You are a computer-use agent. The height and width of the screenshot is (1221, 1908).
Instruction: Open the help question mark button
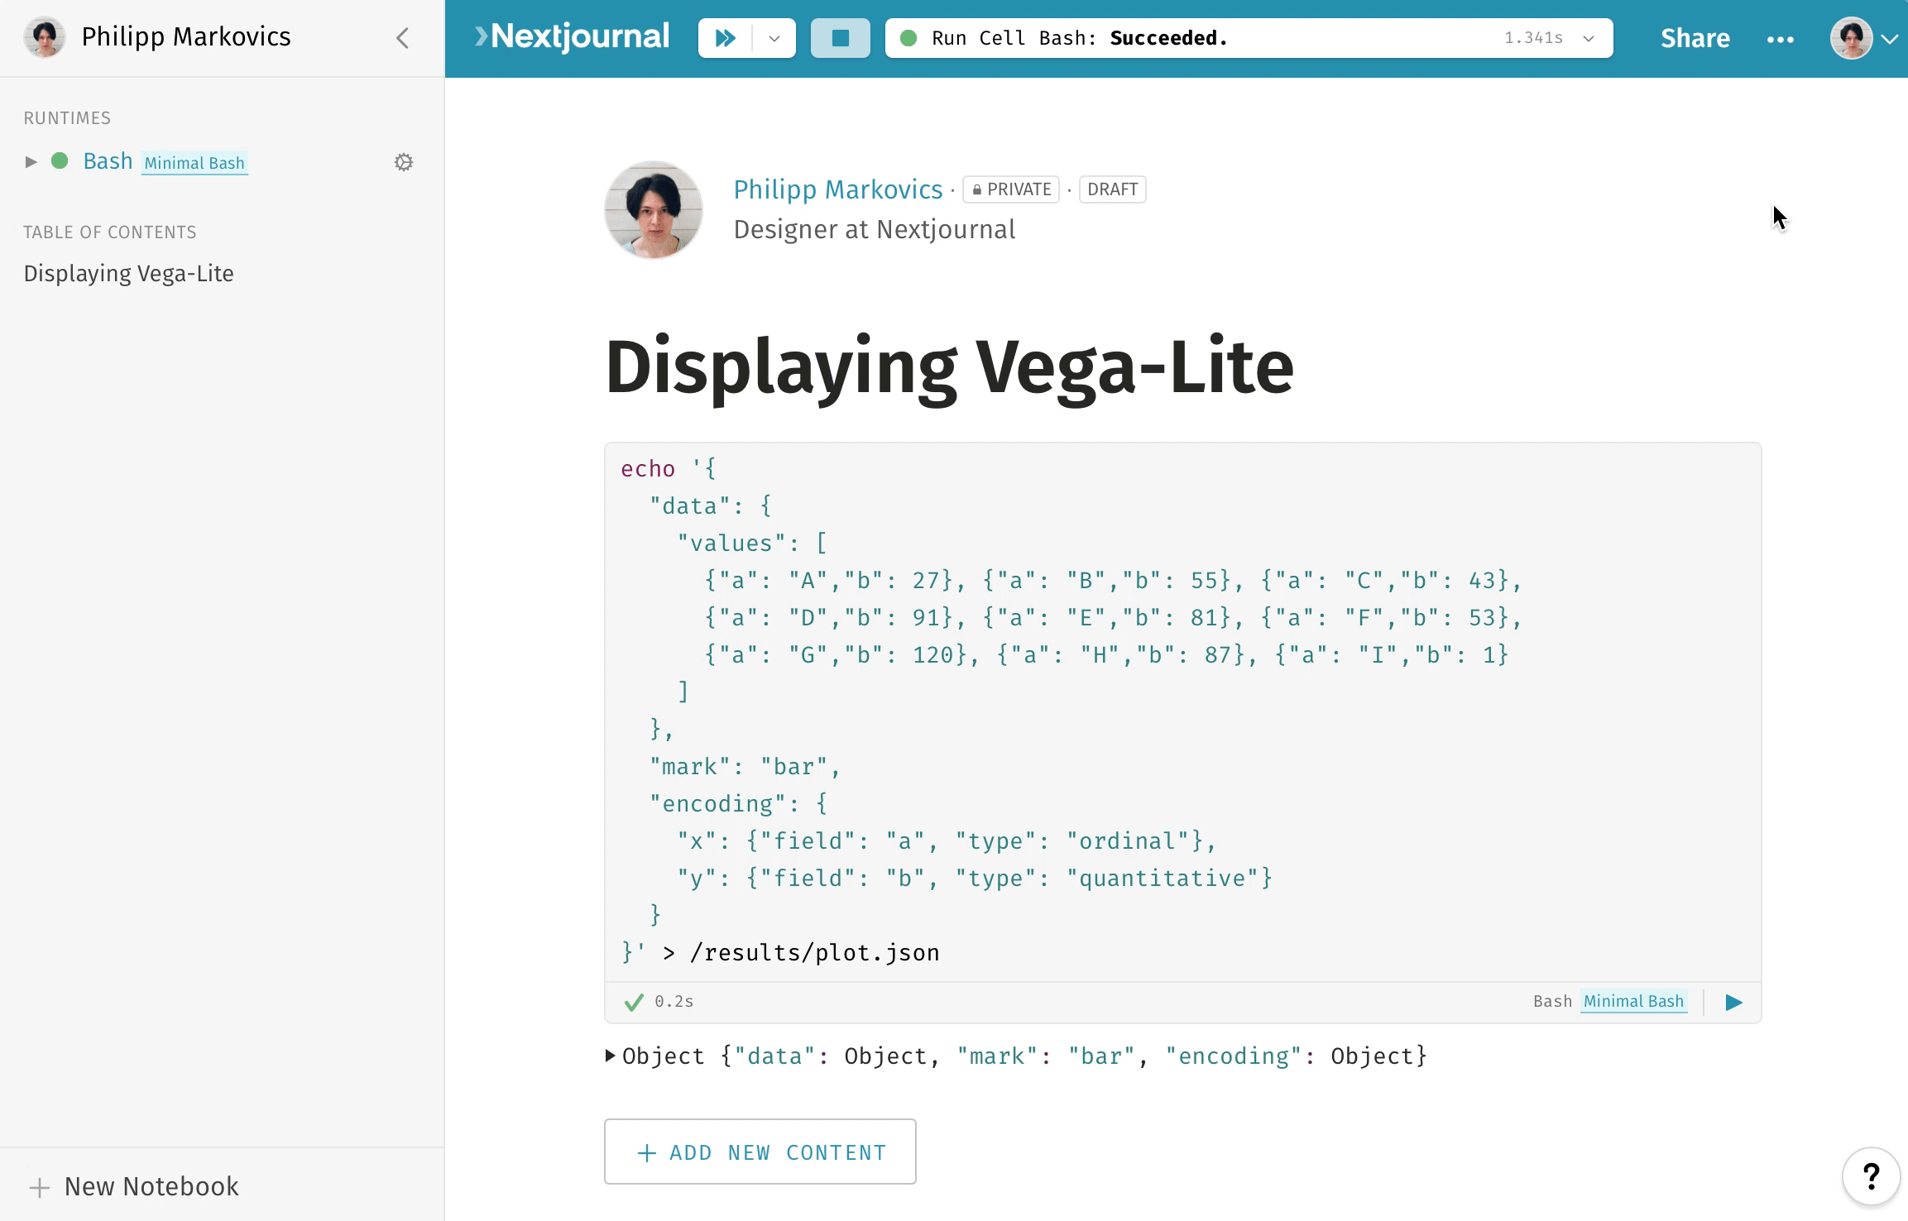click(x=1871, y=1176)
